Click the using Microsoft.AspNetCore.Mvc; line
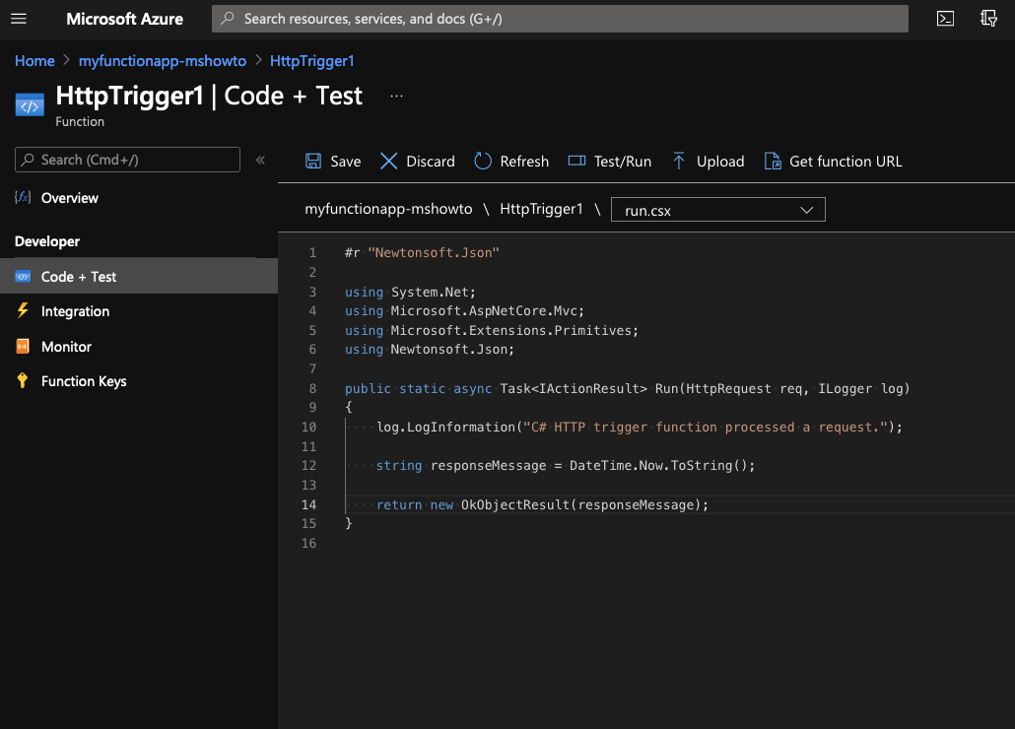The image size is (1015, 729). point(465,311)
